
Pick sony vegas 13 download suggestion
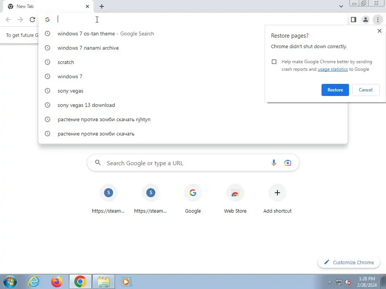click(x=193, y=105)
